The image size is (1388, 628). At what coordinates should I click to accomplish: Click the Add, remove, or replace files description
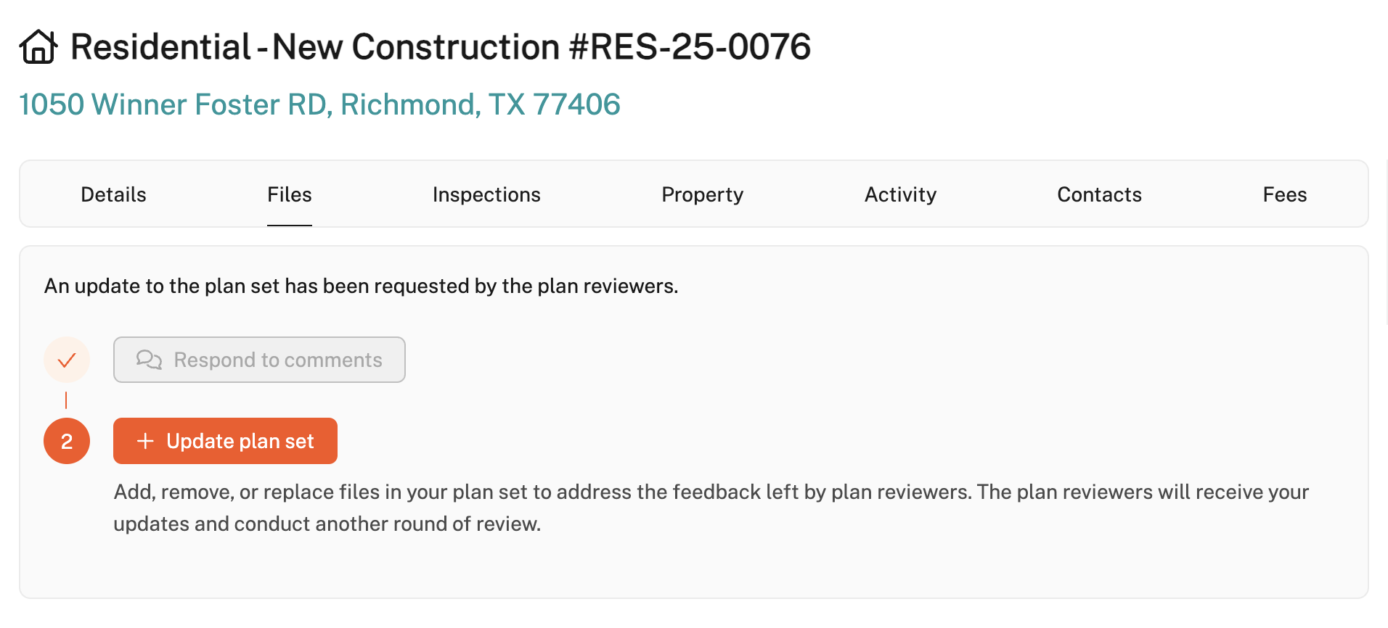tap(710, 508)
